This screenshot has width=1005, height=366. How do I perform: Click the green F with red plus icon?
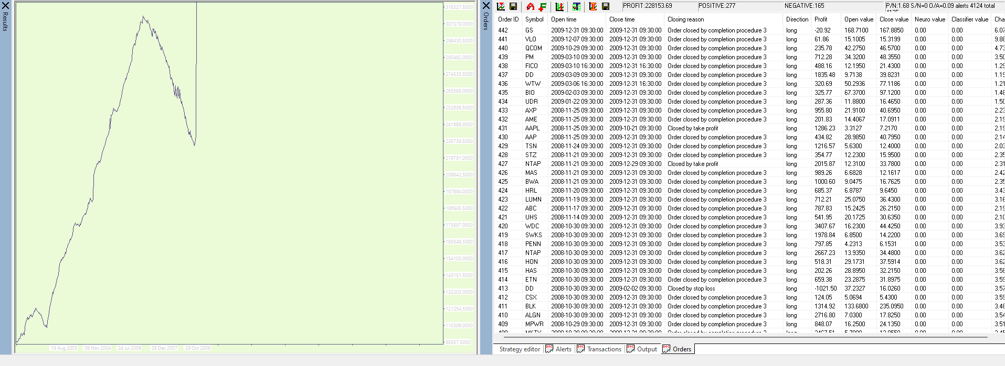pos(543,6)
